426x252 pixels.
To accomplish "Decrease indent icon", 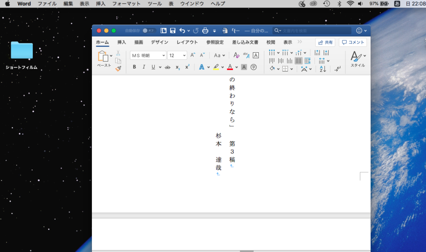I will click(317, 53).
